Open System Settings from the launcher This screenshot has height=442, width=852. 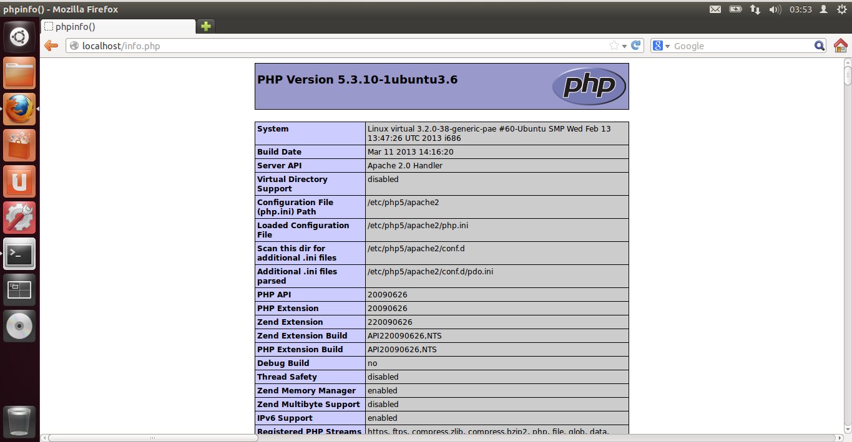(x=19, y=218)
